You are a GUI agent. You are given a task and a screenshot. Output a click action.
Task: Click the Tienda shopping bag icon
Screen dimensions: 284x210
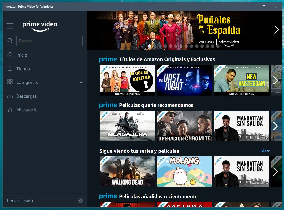[10, 68]
